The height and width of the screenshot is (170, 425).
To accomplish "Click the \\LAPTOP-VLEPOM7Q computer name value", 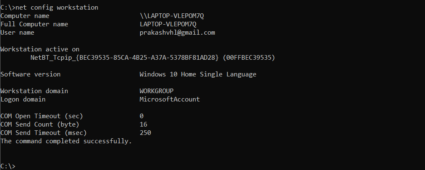I will [x=172, y=16].
